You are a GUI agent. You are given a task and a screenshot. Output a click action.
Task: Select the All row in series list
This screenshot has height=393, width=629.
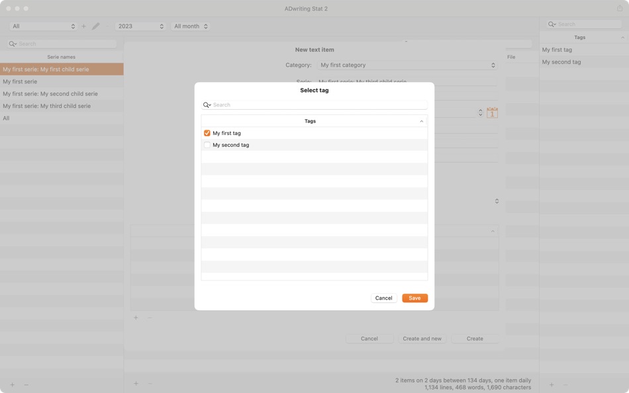point(62,118)
